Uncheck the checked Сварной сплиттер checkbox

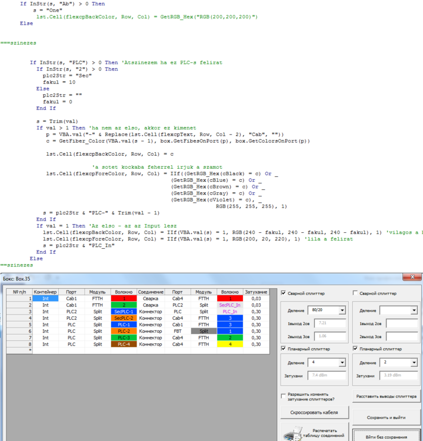(284, 293)
